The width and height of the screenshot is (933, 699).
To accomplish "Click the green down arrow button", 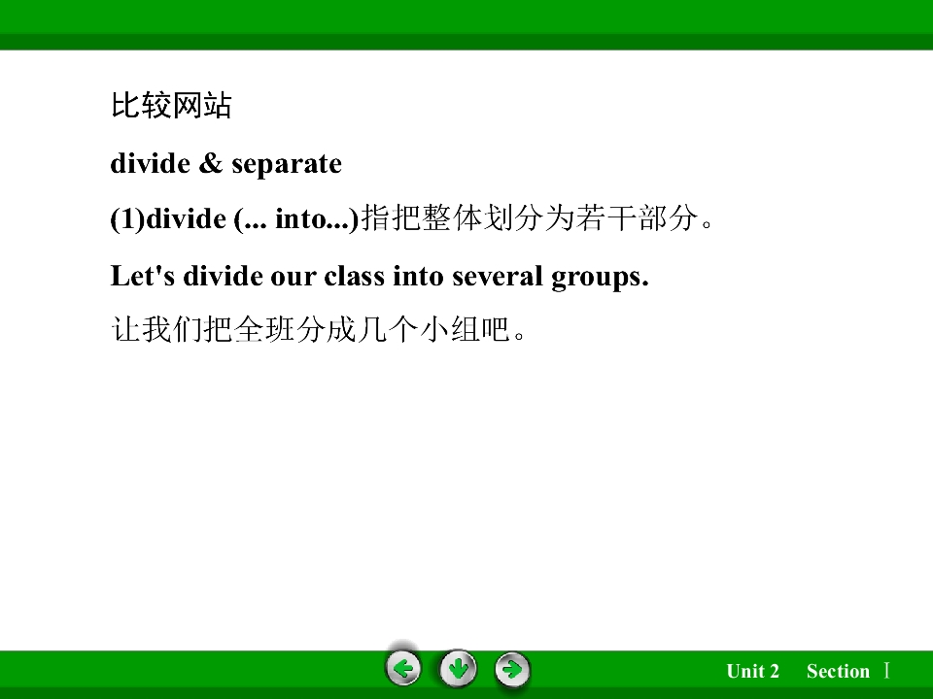I will pyautogui.click(x=458, y=669).
